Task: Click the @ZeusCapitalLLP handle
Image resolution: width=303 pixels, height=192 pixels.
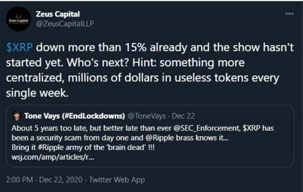Action: [64, 23]
